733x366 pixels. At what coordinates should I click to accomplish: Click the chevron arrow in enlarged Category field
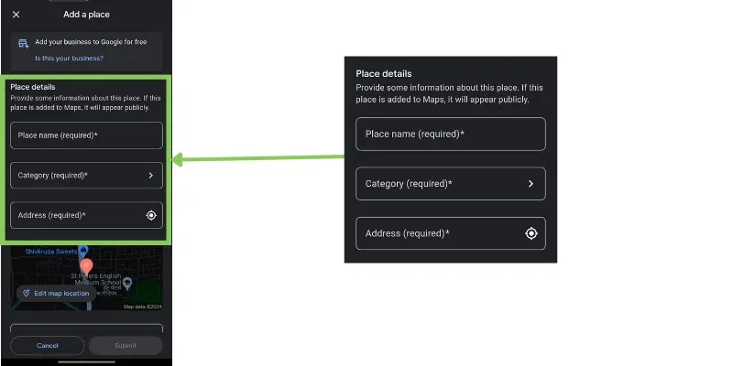[x=531, y=184]
